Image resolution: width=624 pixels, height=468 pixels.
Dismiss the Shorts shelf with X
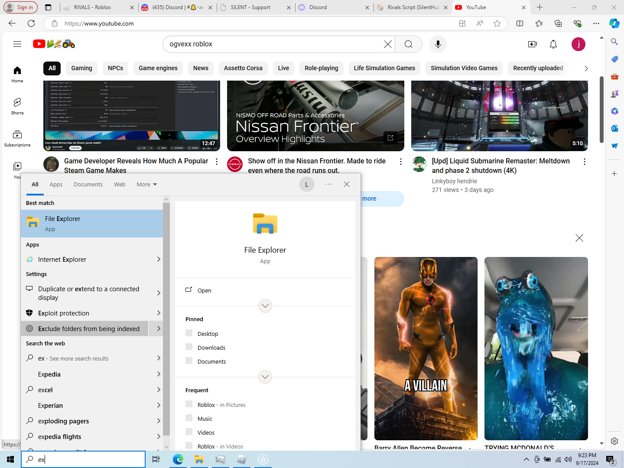click(x=579, y=238)
